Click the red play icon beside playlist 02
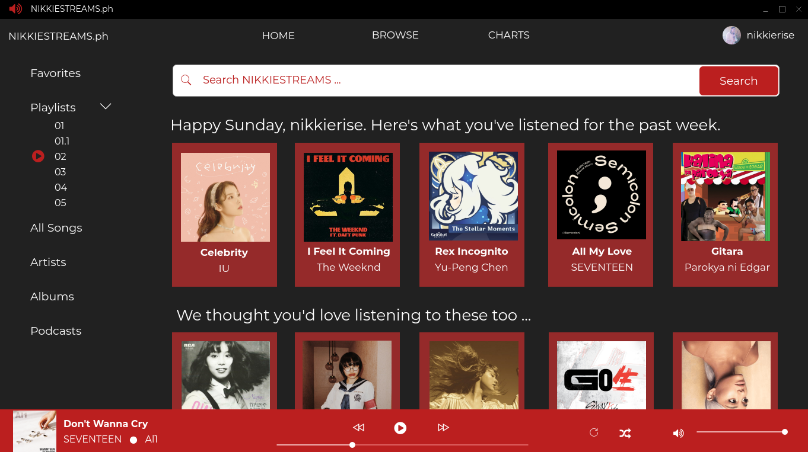The image size is (808, 452). click(x=38, y=156)
